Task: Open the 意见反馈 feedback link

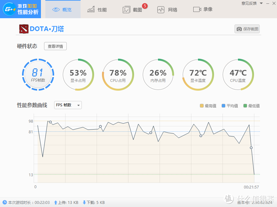Action: 249,3
